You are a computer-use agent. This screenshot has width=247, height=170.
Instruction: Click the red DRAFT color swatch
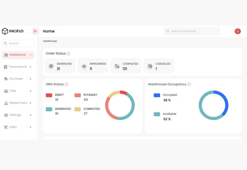click(49, 95)
